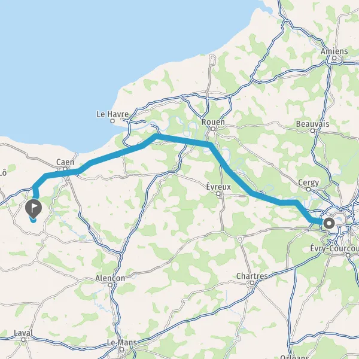Select the Laval city marker dot

[x=23, y=339]
